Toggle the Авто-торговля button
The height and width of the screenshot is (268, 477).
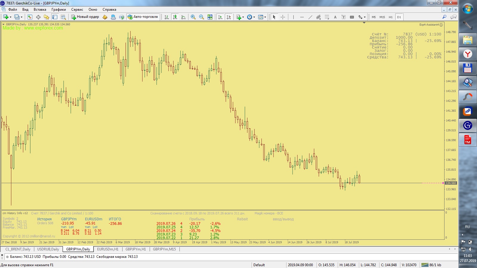[143, 17]
